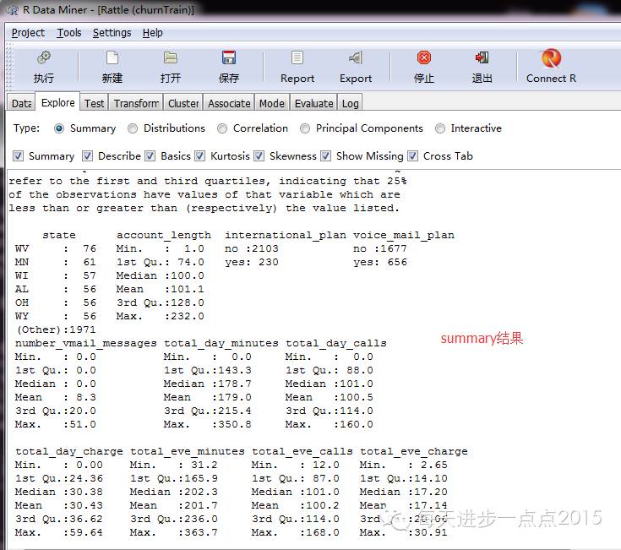The image size is (621, 550).
Task: Click the Connect R icon
Action: point(551,58)
